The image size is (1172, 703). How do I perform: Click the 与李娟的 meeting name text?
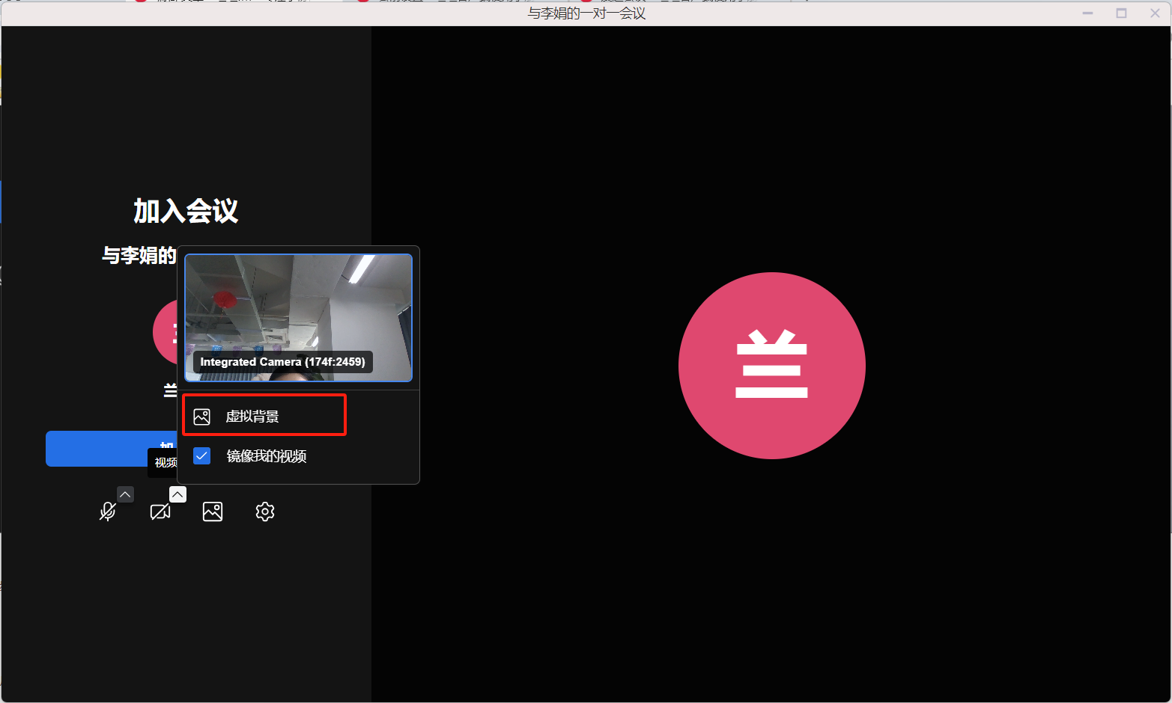[139, 256]
